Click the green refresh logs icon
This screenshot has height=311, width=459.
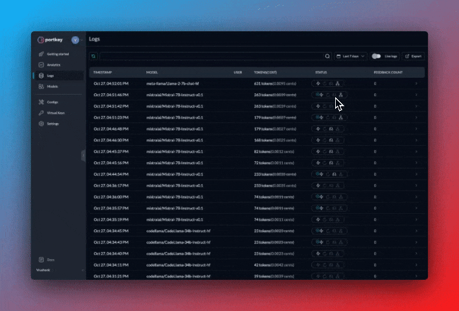(x=93, y=56)
